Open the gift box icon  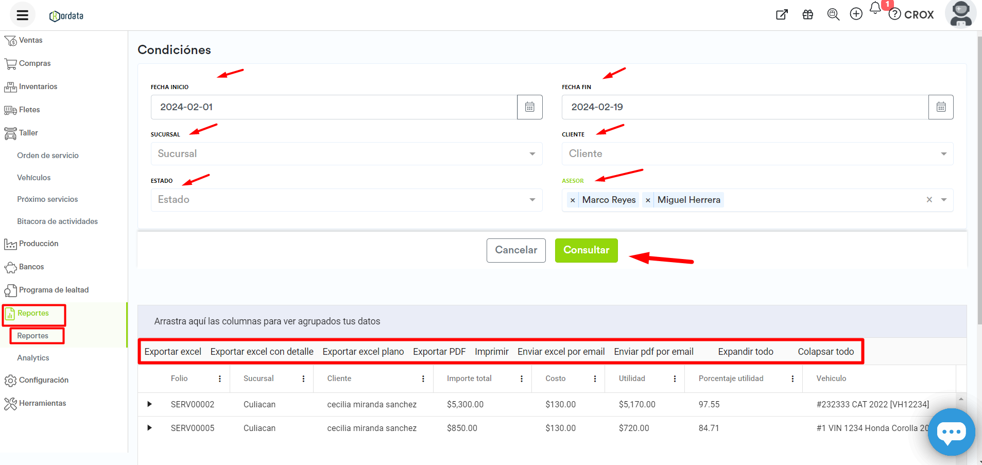click(x=807, y=14)
